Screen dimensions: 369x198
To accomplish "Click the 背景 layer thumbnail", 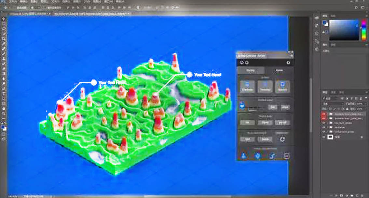I will [330, 137].
